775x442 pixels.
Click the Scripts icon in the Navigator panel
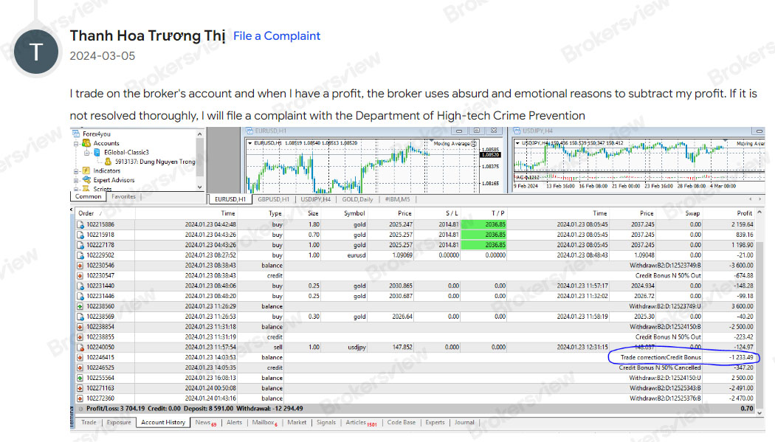coord(86,188)
